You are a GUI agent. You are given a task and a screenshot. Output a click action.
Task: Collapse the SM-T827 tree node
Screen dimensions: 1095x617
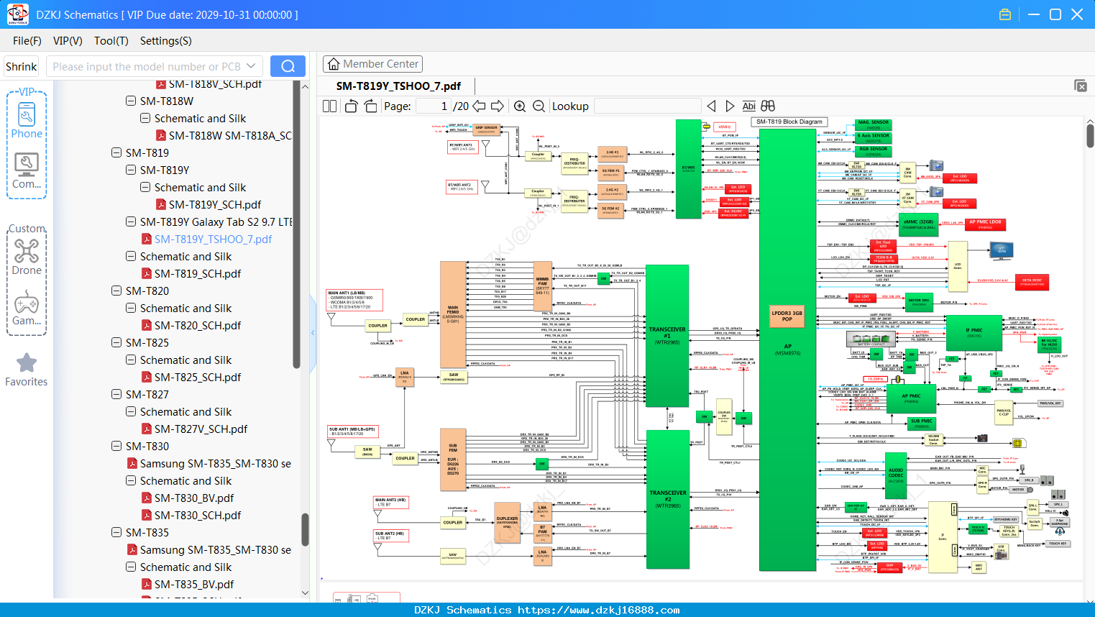click(x=116, y=394)
